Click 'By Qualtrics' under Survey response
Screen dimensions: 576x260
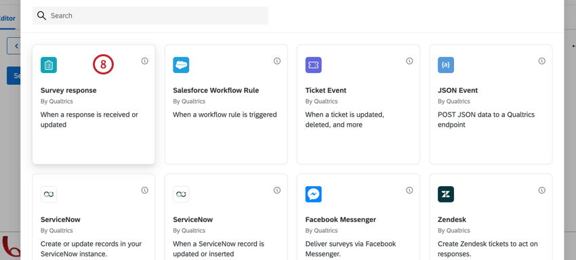(x=56, y=102)
